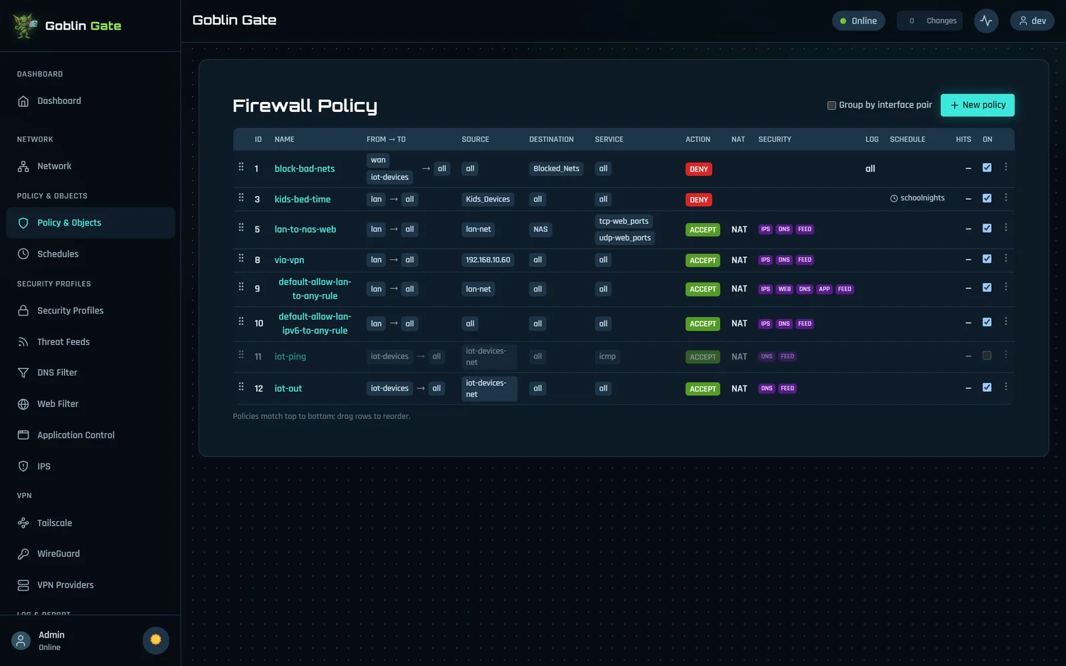Open Application Control in the sidebar

pos(91,435)
